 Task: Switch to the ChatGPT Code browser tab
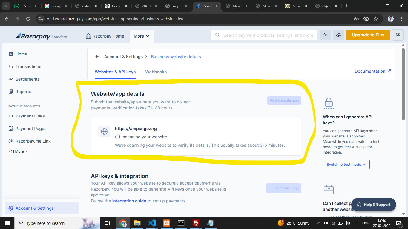[x=116, y=6]
